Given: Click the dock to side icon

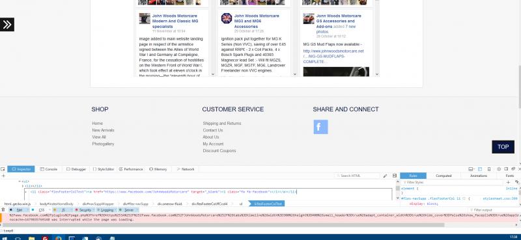Looking at the screenshot, I should (x=506, y=168).
